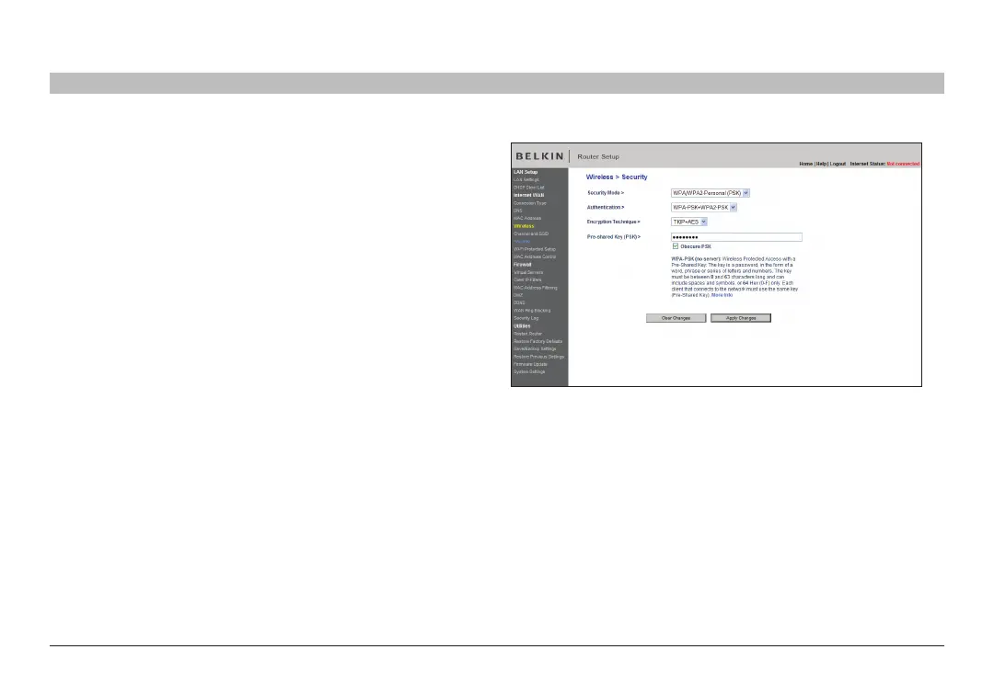Image resolution: width=994 pixels, height=695 pixels.
Task: Open the More Info link
Action: 722,295
